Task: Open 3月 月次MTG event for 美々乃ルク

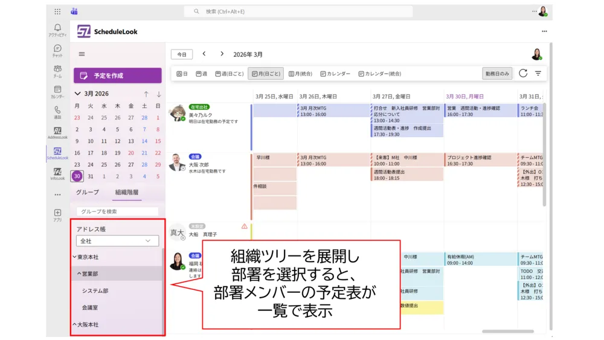Action: (x=333, y=111)
